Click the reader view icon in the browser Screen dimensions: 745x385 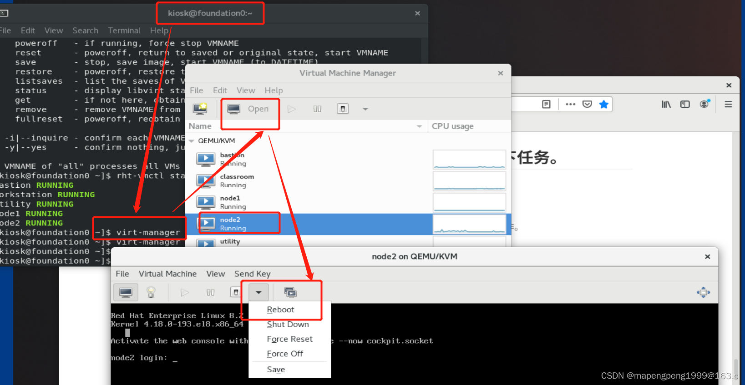[x=546, y=104]
